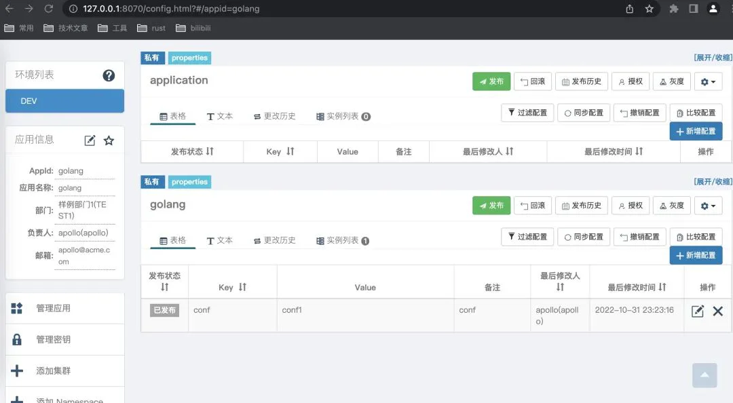The height and width of the screenshot is (403, 733).
Task: Open 管理密钥 with the lock icon
Action: point(53,339)
